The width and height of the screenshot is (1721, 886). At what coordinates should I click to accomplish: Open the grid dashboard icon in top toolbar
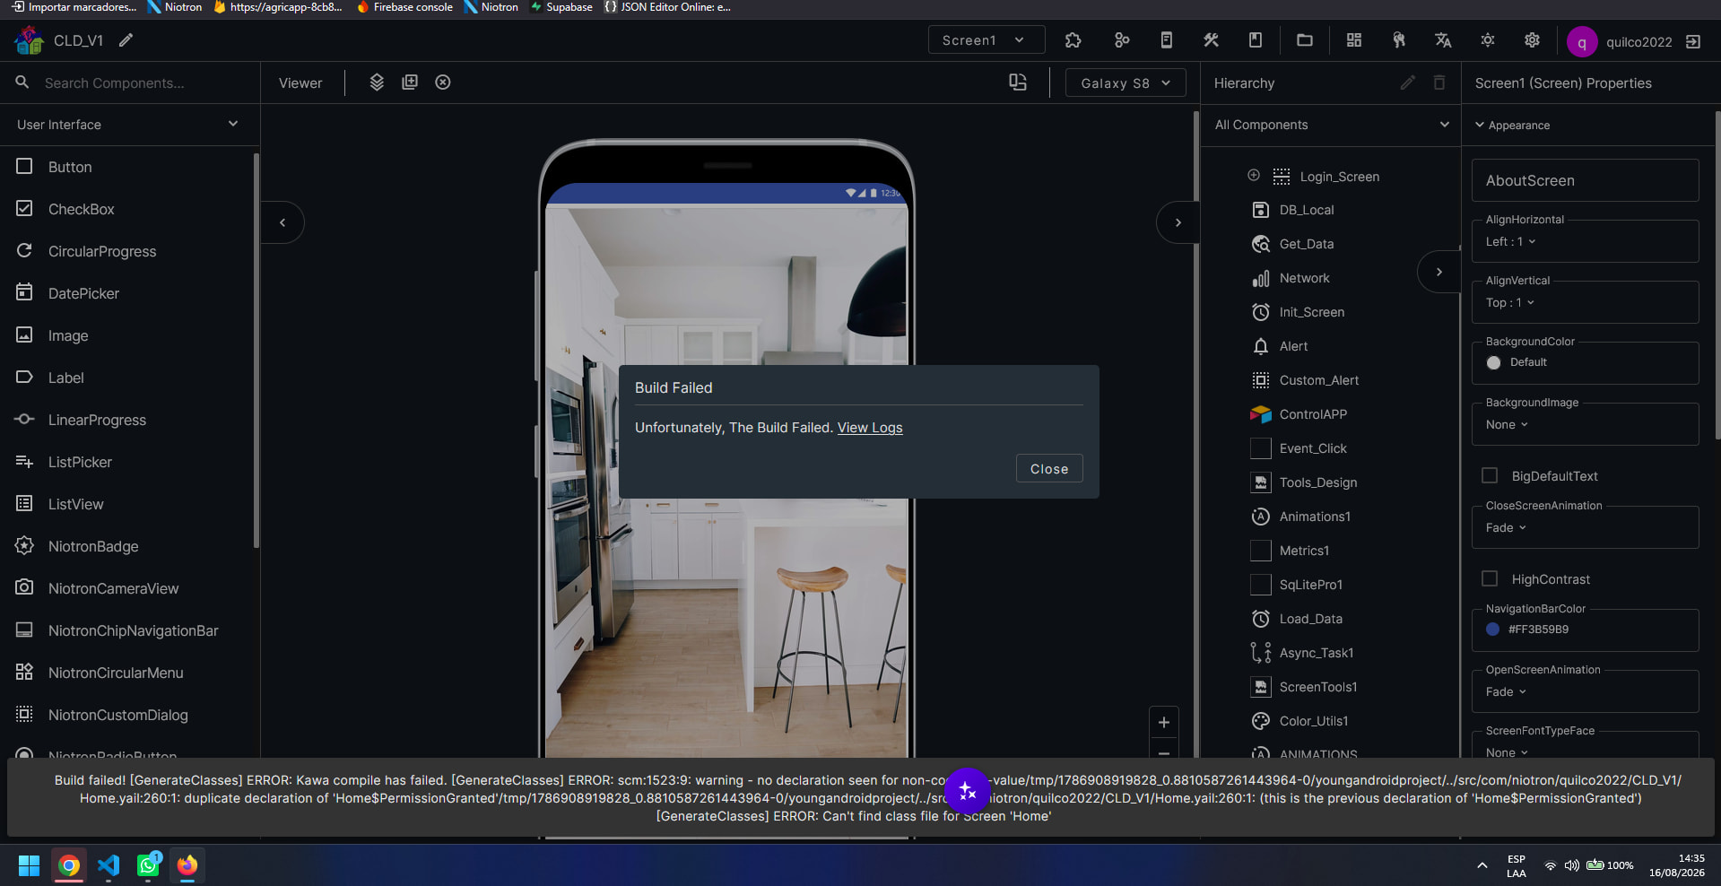click(x=1354, y=40)
